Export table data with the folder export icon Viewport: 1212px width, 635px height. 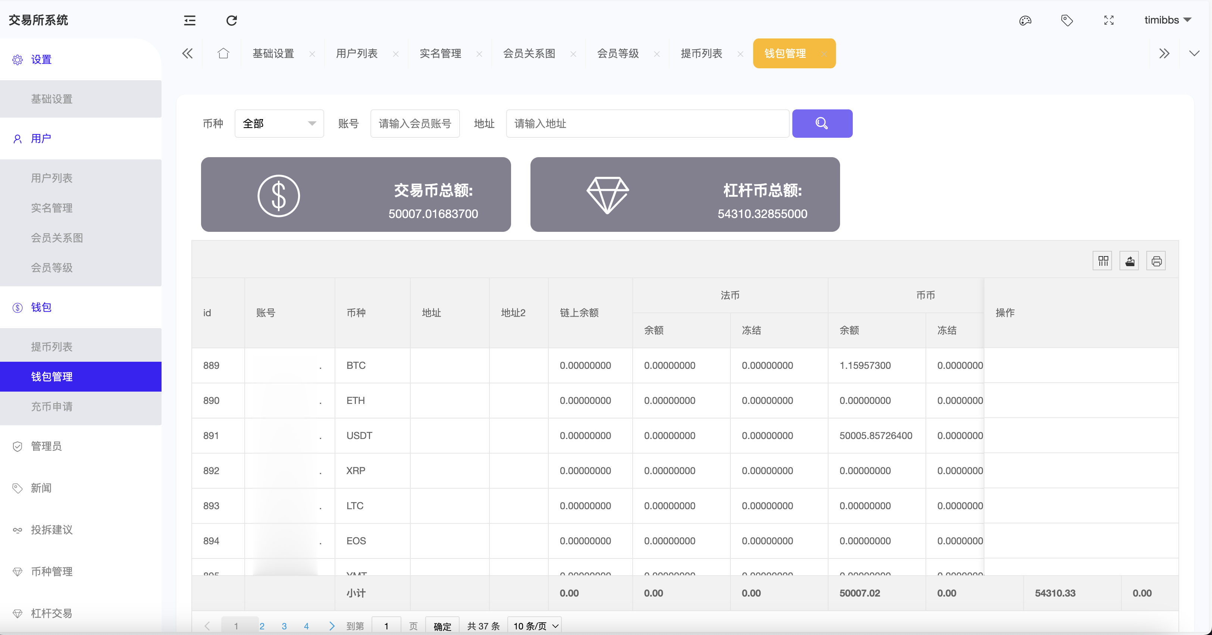click(1130, 261)
